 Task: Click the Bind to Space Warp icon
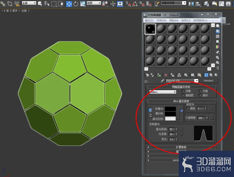click(17, 4)
